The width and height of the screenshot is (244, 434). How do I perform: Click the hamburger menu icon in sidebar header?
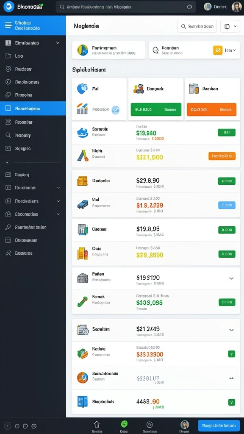pos(8,25)
